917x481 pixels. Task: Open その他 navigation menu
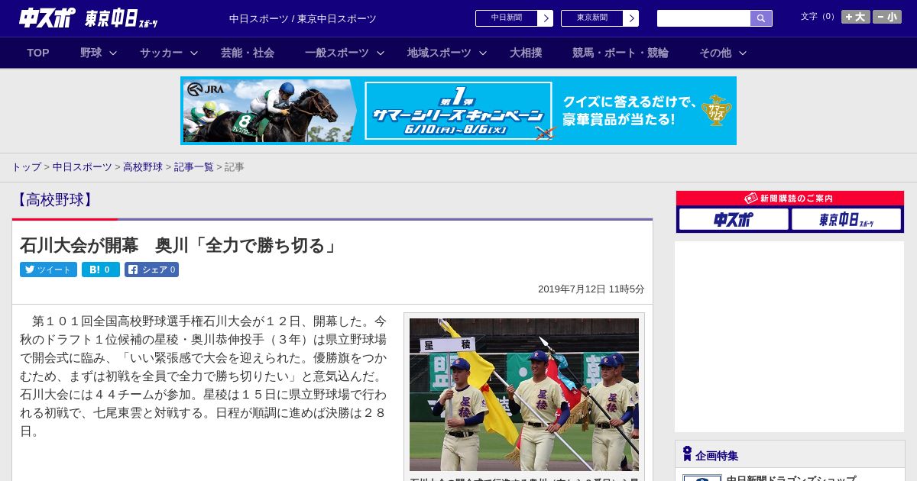tap(715, 53)
